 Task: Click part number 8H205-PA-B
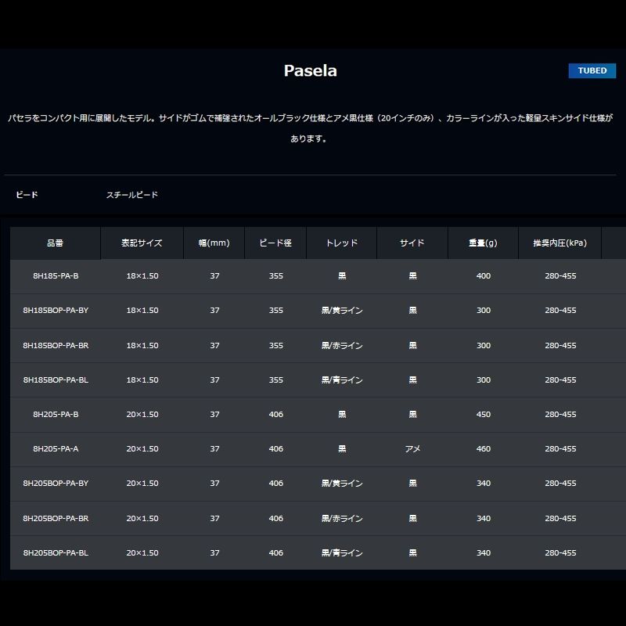[56, 415]
